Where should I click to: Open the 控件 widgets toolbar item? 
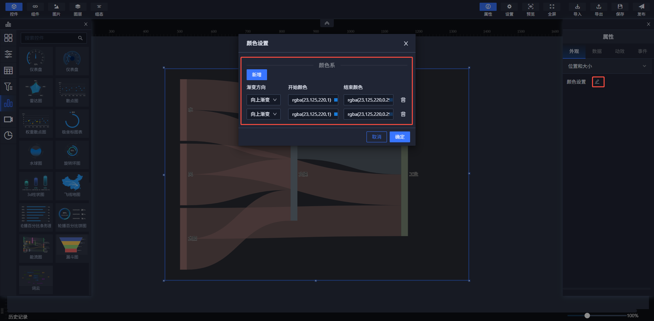(x=14, y=10)
